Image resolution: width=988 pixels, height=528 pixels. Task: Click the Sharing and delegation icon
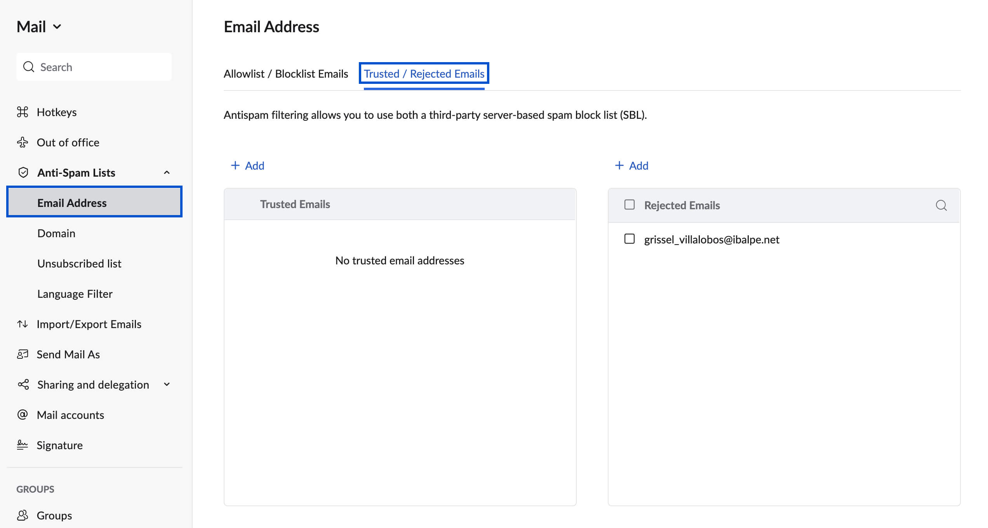(23, 384)
